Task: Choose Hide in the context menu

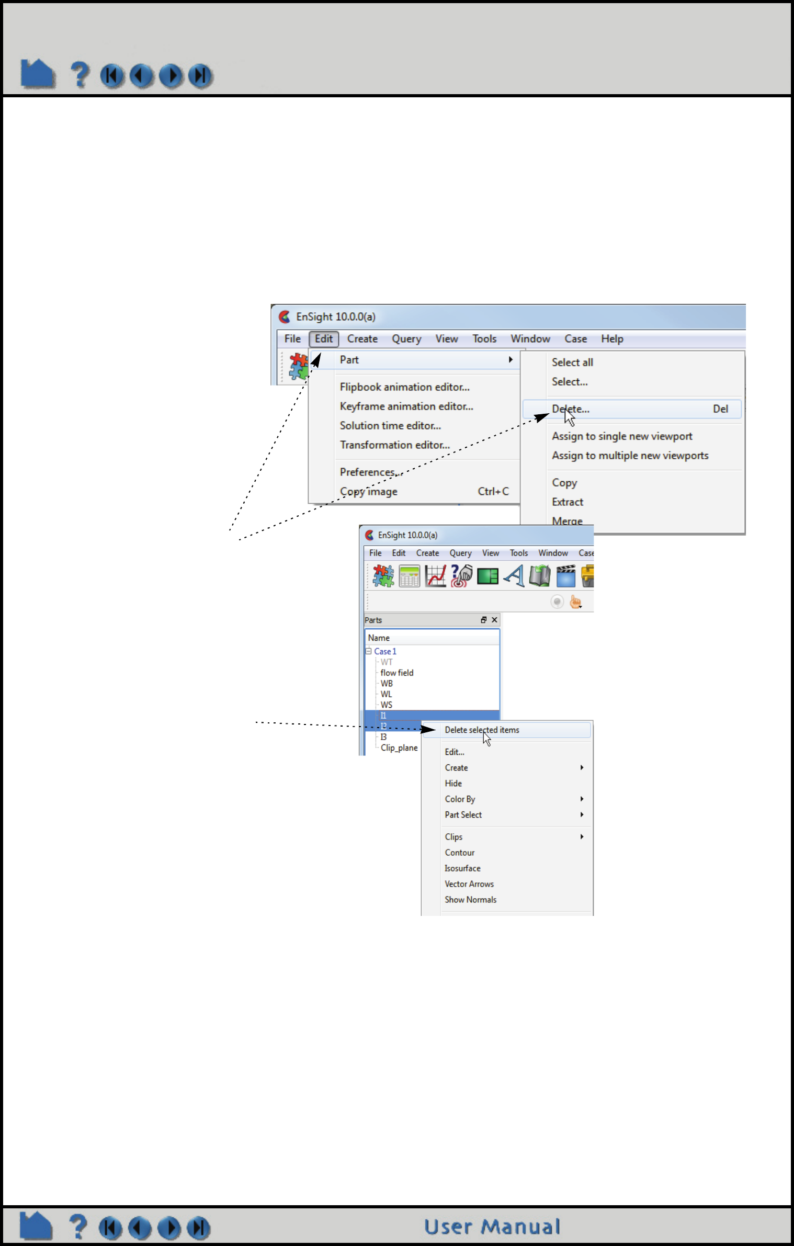Action: tap(453, 783)
